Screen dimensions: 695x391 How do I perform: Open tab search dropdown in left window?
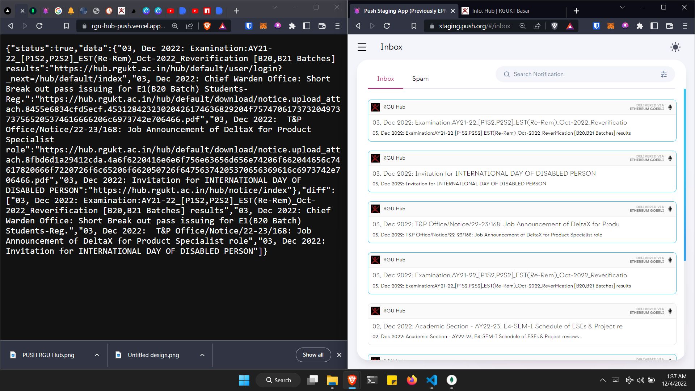pyautogui.click(x=275, y=7)
